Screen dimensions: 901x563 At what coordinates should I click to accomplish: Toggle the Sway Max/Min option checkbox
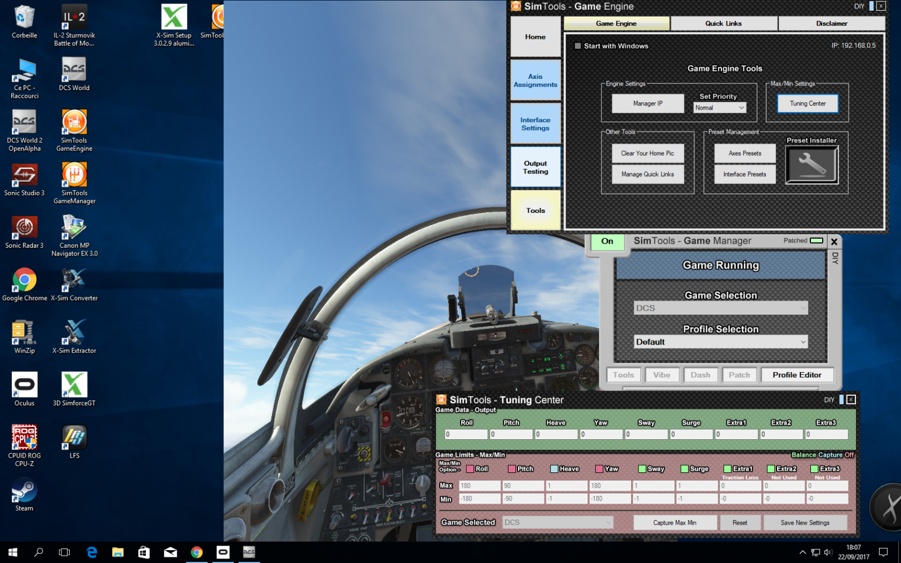642,469
